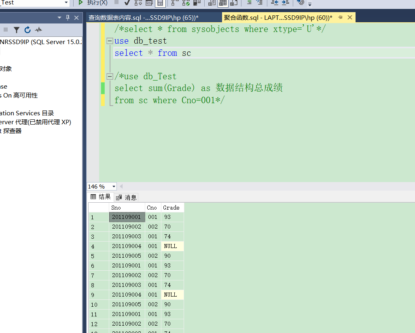
Task: Toggle include client statistics
Action: pyautogui.click(x=197, y=3)
